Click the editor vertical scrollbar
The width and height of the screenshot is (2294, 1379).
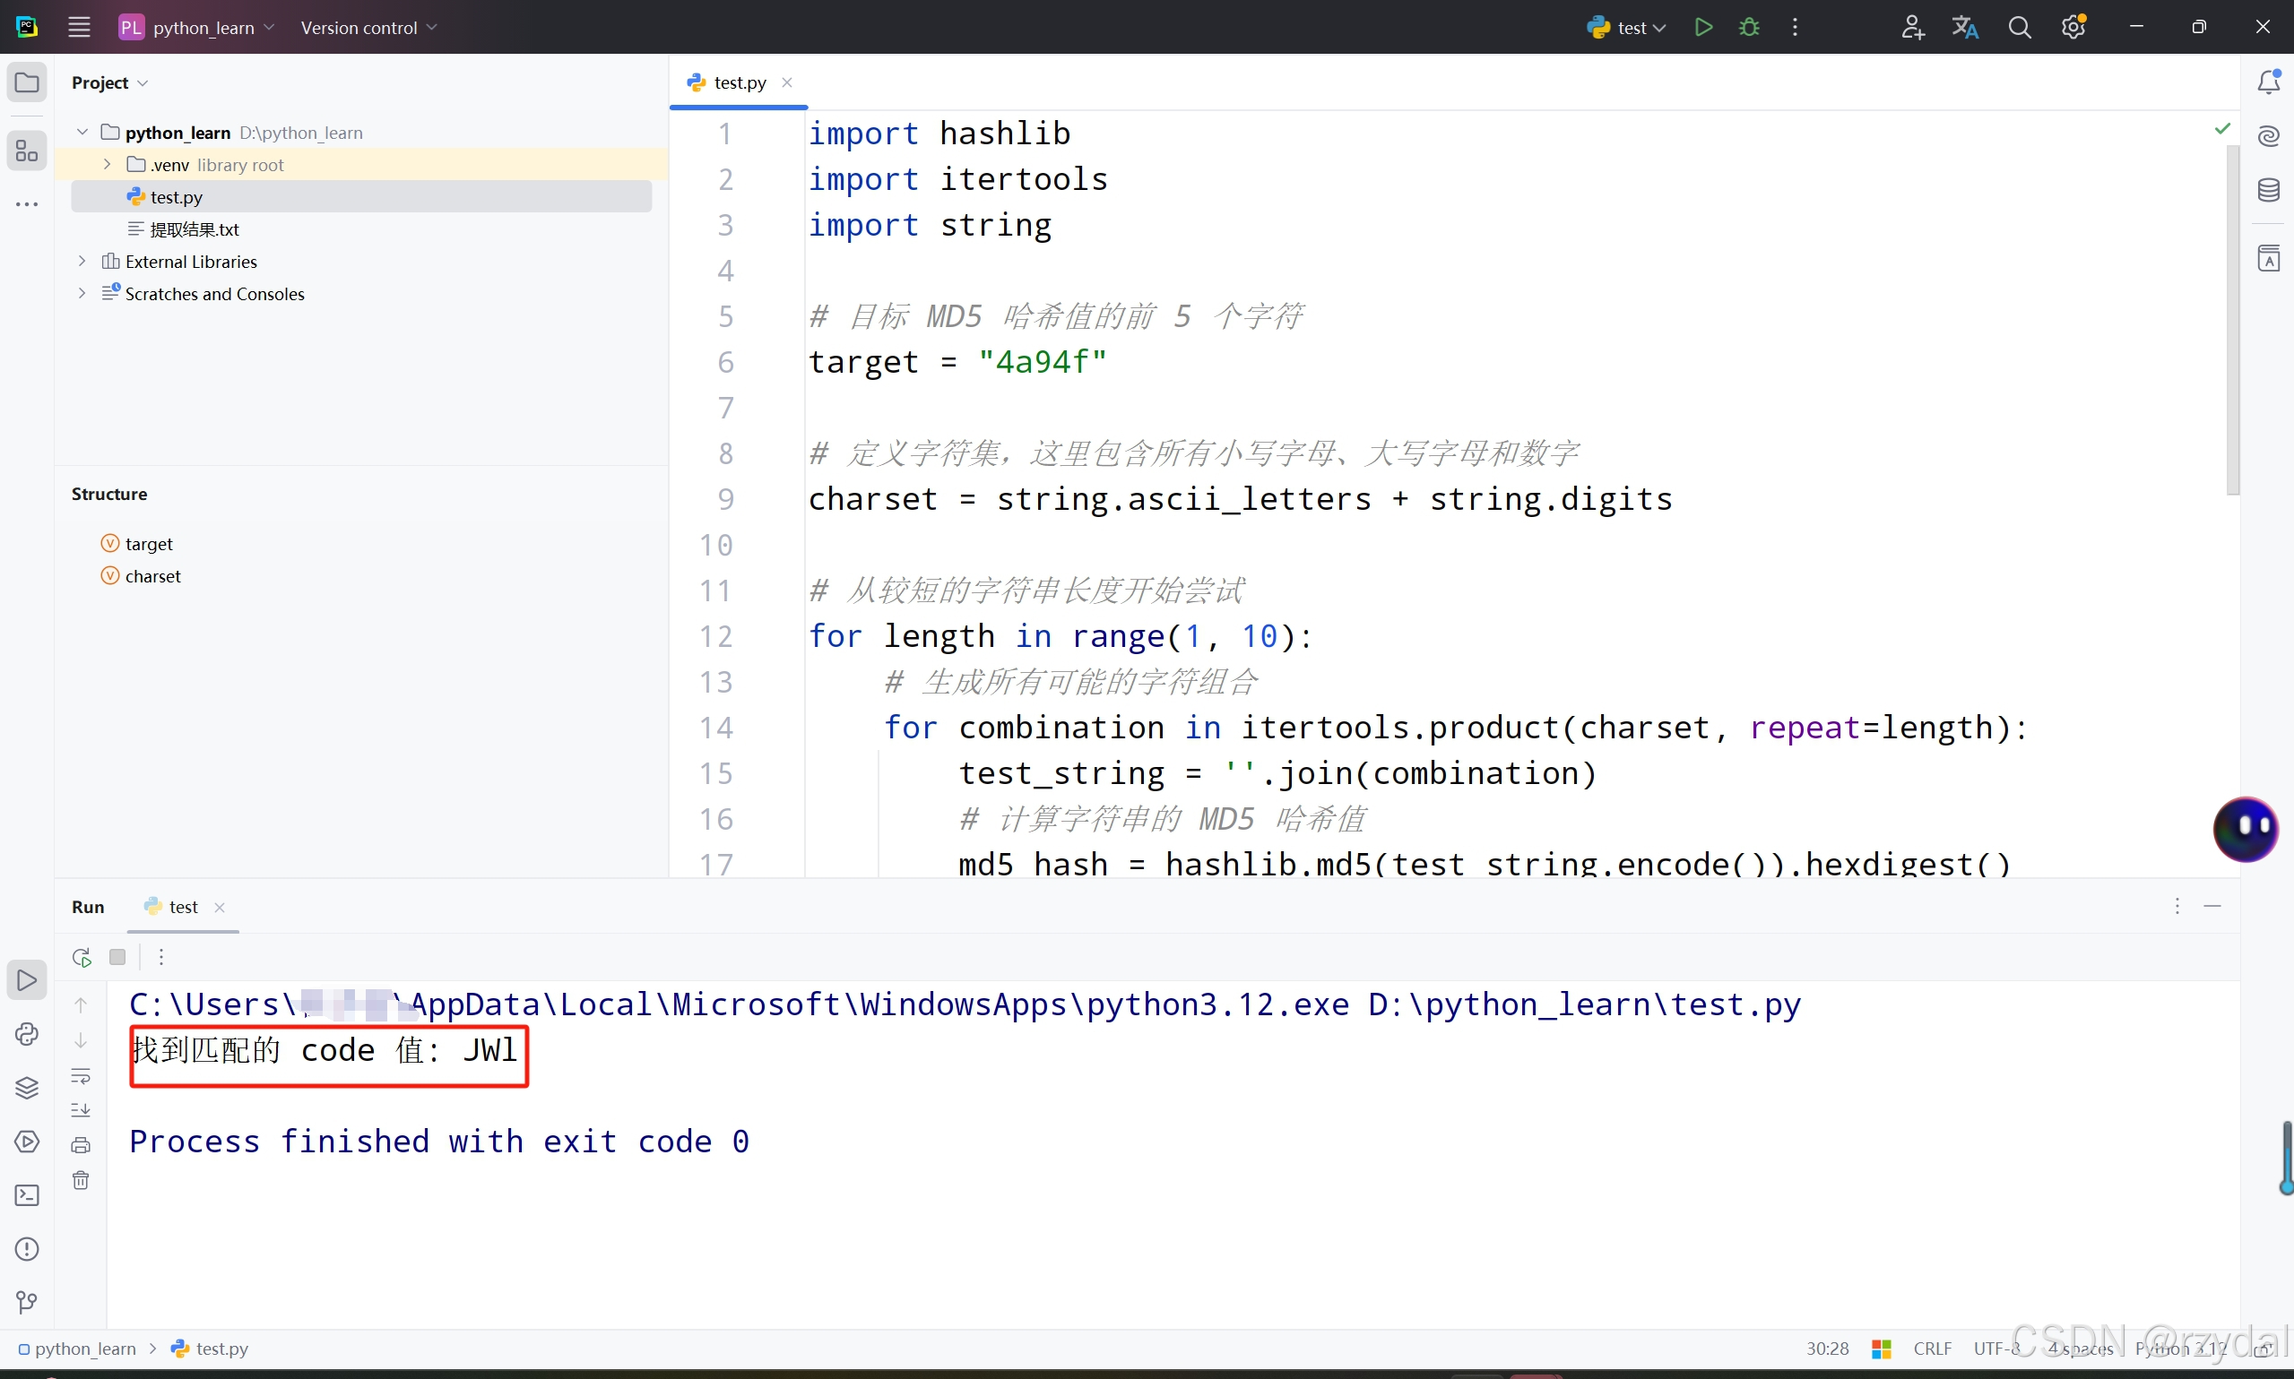click(2232, 321)
